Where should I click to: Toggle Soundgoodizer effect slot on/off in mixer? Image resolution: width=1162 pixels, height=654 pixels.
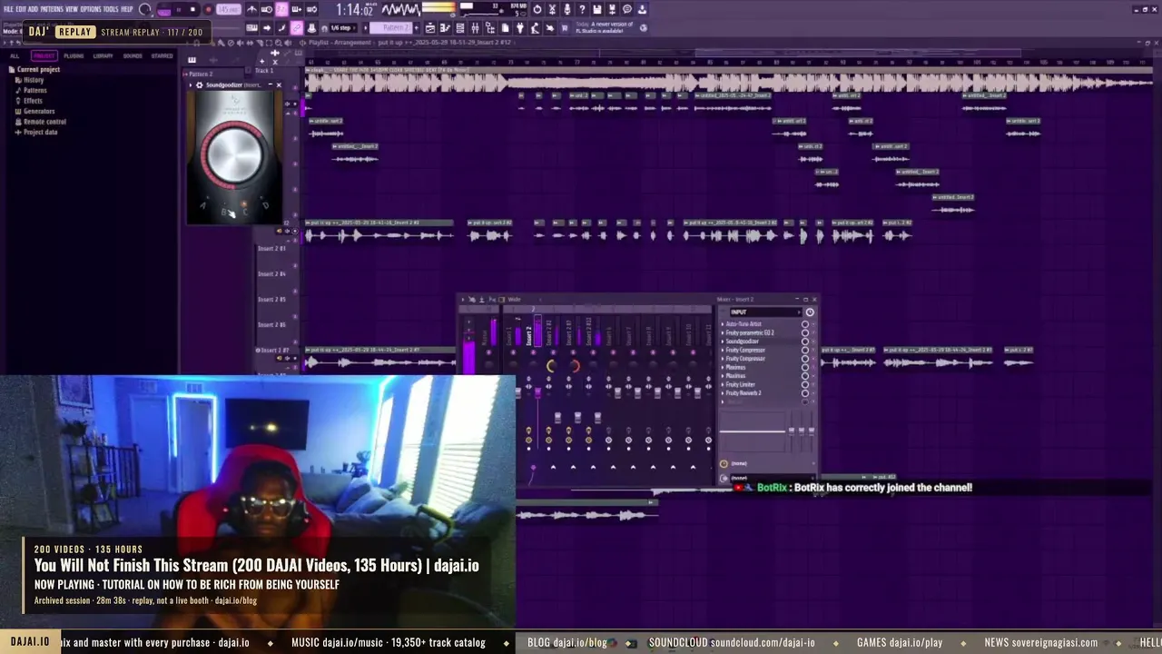[x=804, y=342]
